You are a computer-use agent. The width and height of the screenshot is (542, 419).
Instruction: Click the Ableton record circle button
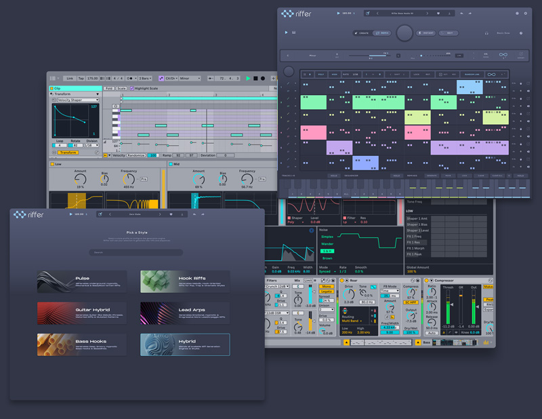[263, 79]
